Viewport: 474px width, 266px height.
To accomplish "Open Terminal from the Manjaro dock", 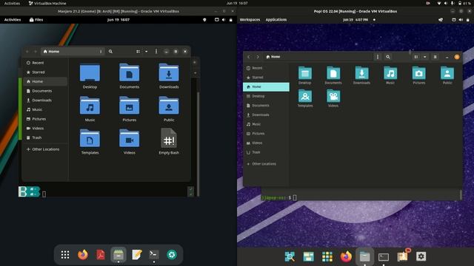I will coord(154,254).
